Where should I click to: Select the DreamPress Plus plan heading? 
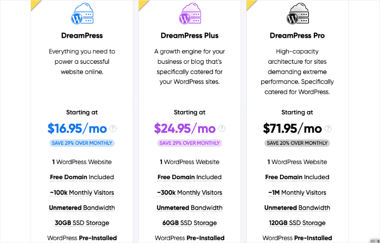pyautogui.click(x=190, y=35)
